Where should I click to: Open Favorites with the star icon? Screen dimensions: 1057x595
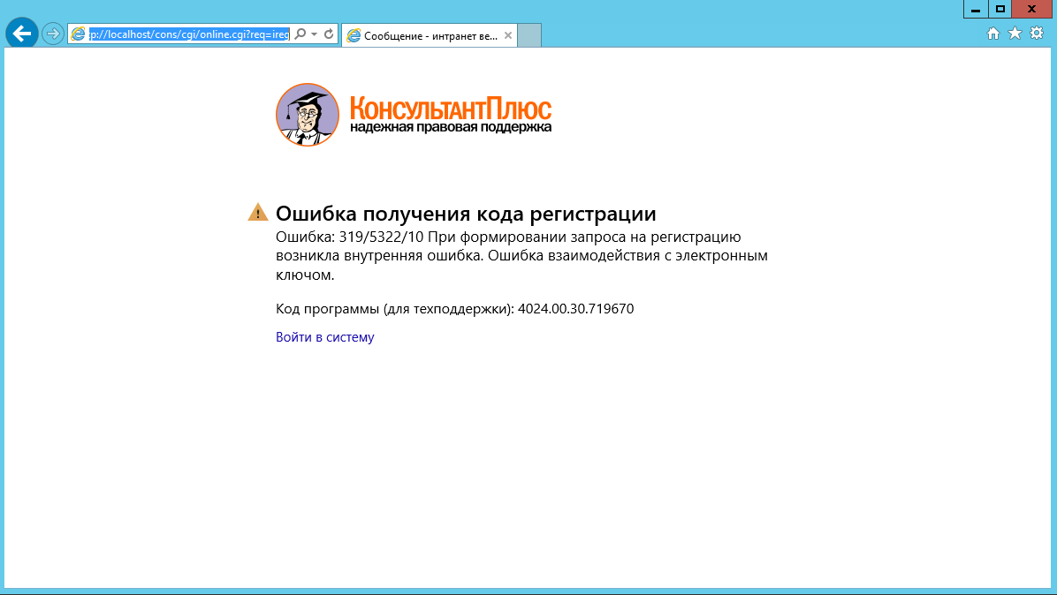tap(1015, 34)
